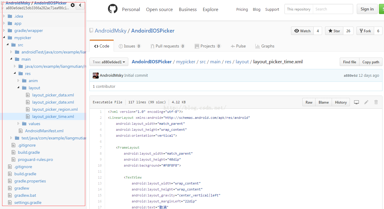Open res in the breadcrumb path

pos(228,62)
